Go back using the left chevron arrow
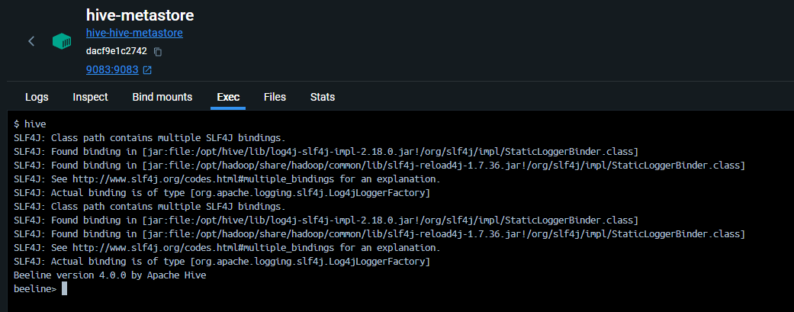The image size is (794, 312). coord(31,41)
